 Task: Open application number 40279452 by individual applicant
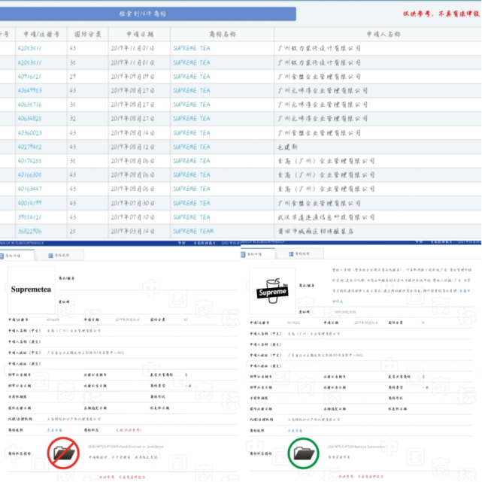[x=29, y=147]
